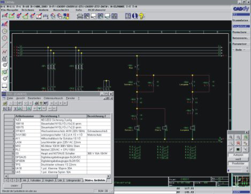
Task: Open the Ausschnitt menu
Action: point(61,10)
